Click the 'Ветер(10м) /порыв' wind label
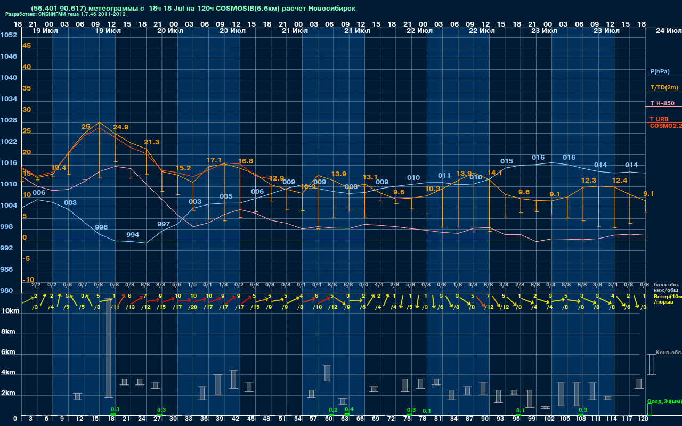 [x=668, y=299]
